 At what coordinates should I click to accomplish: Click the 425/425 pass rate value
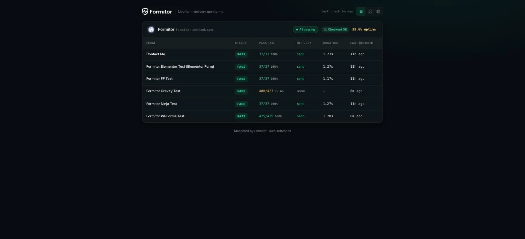point(266,116)
